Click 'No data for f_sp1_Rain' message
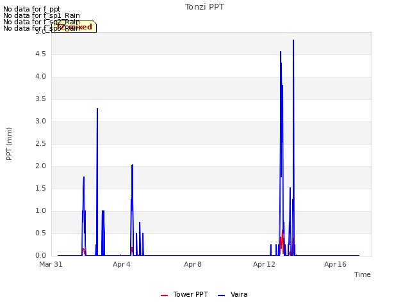Image resolution: width=410 pixels, height=307 pixels. 42,15
